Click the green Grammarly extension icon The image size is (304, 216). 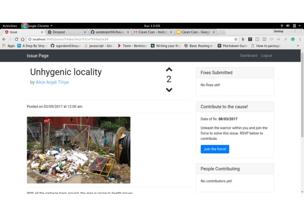coord(293,39)
